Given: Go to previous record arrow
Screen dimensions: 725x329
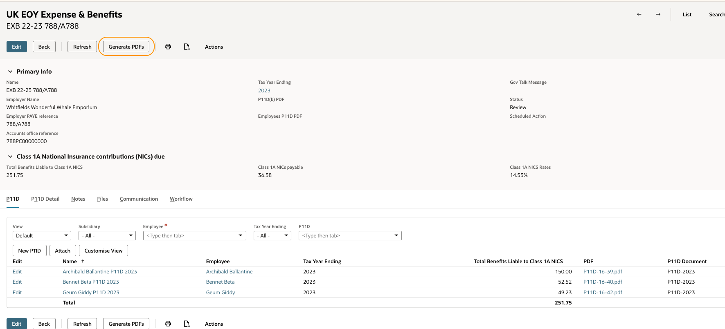Looking at the screenshot, I should [639, 14].
